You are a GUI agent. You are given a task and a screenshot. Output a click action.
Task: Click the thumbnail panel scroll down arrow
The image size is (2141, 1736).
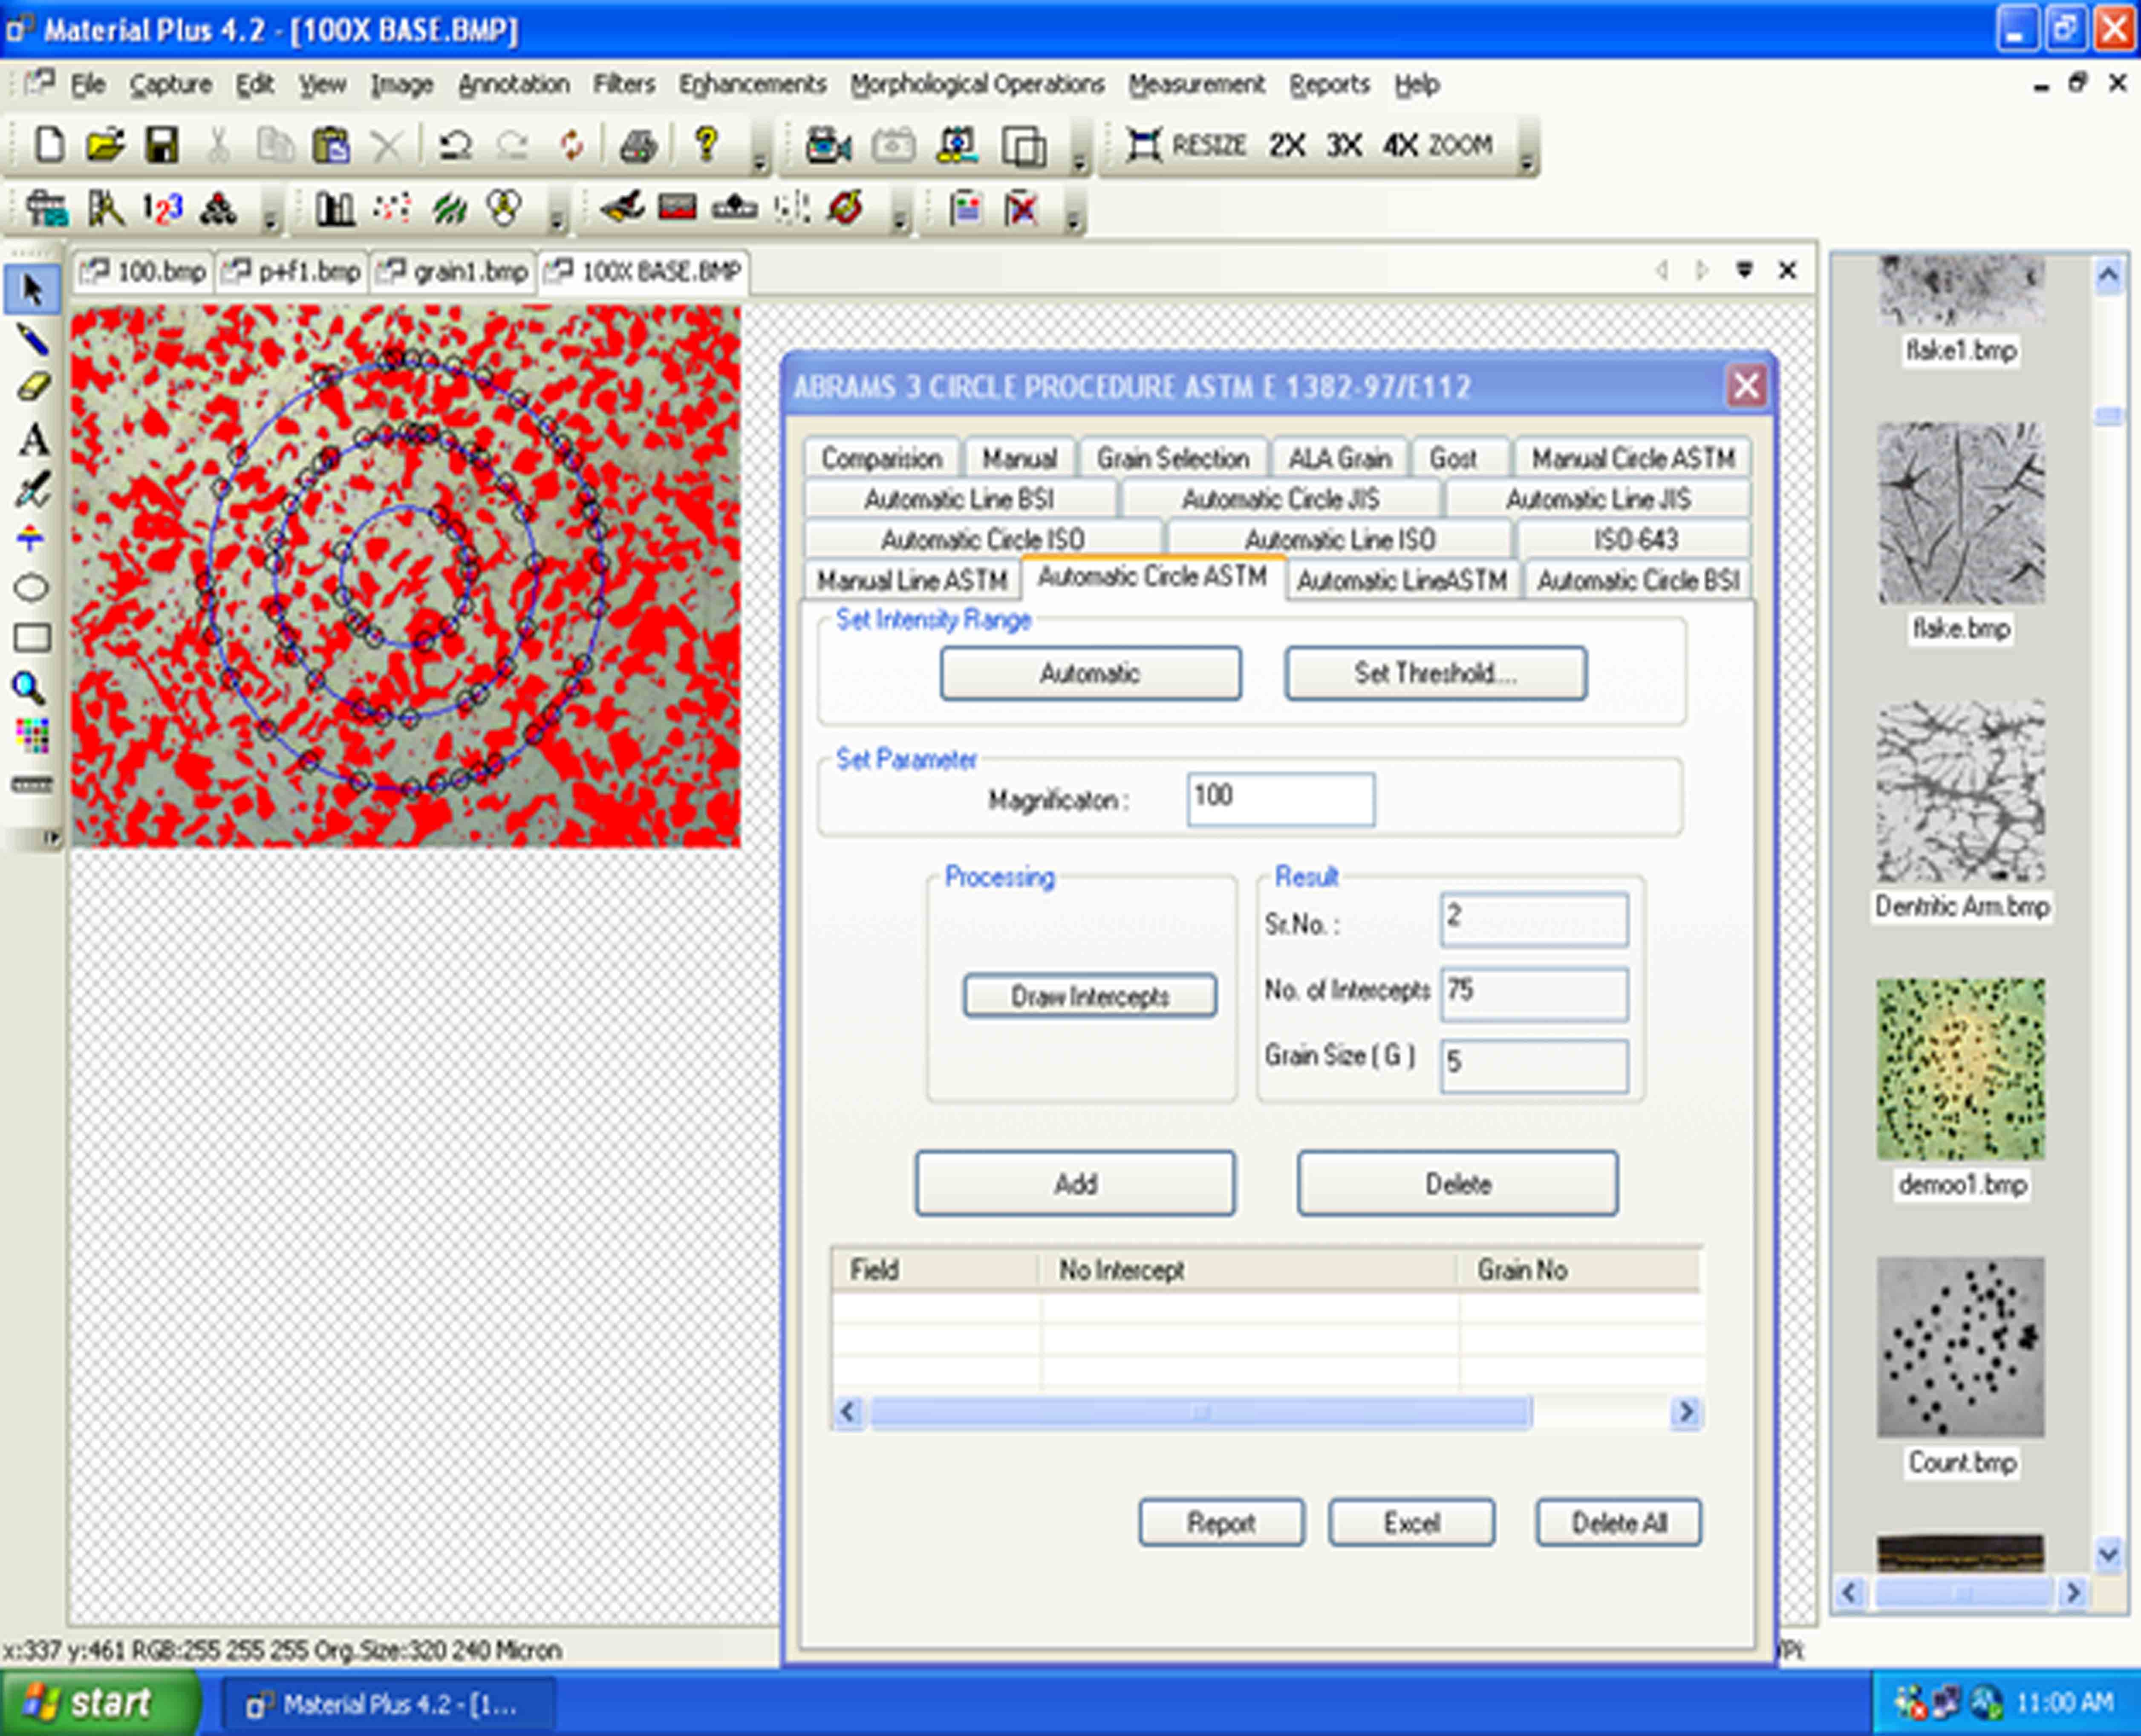point(2108,1555)
